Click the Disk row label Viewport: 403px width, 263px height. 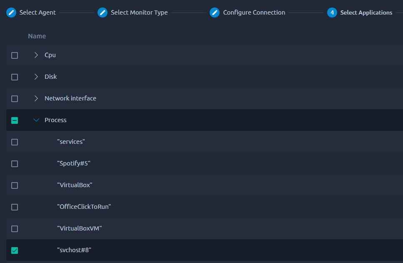click(50, 77)
